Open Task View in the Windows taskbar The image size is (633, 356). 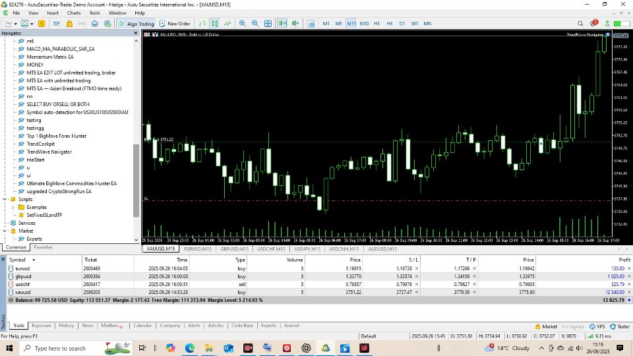pos(142,348)
